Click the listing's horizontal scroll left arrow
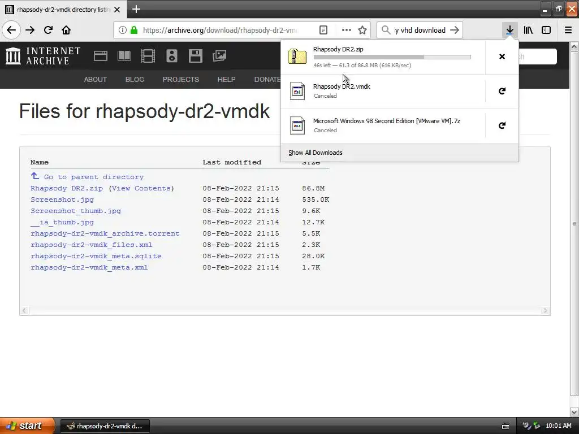579x434 pixels. click(x=24, y=311)
